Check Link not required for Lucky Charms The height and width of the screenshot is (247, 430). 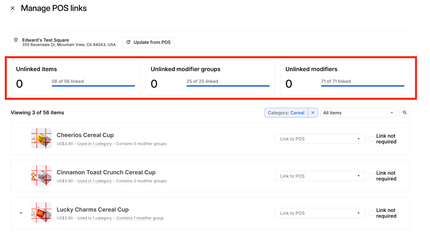click(371, 213)
